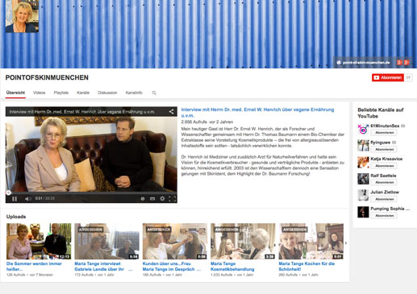The image size is (417, 294).
Task: Open the Maria Tange Kochen für die Schönheit thumbnail
Action: [311, 241]
